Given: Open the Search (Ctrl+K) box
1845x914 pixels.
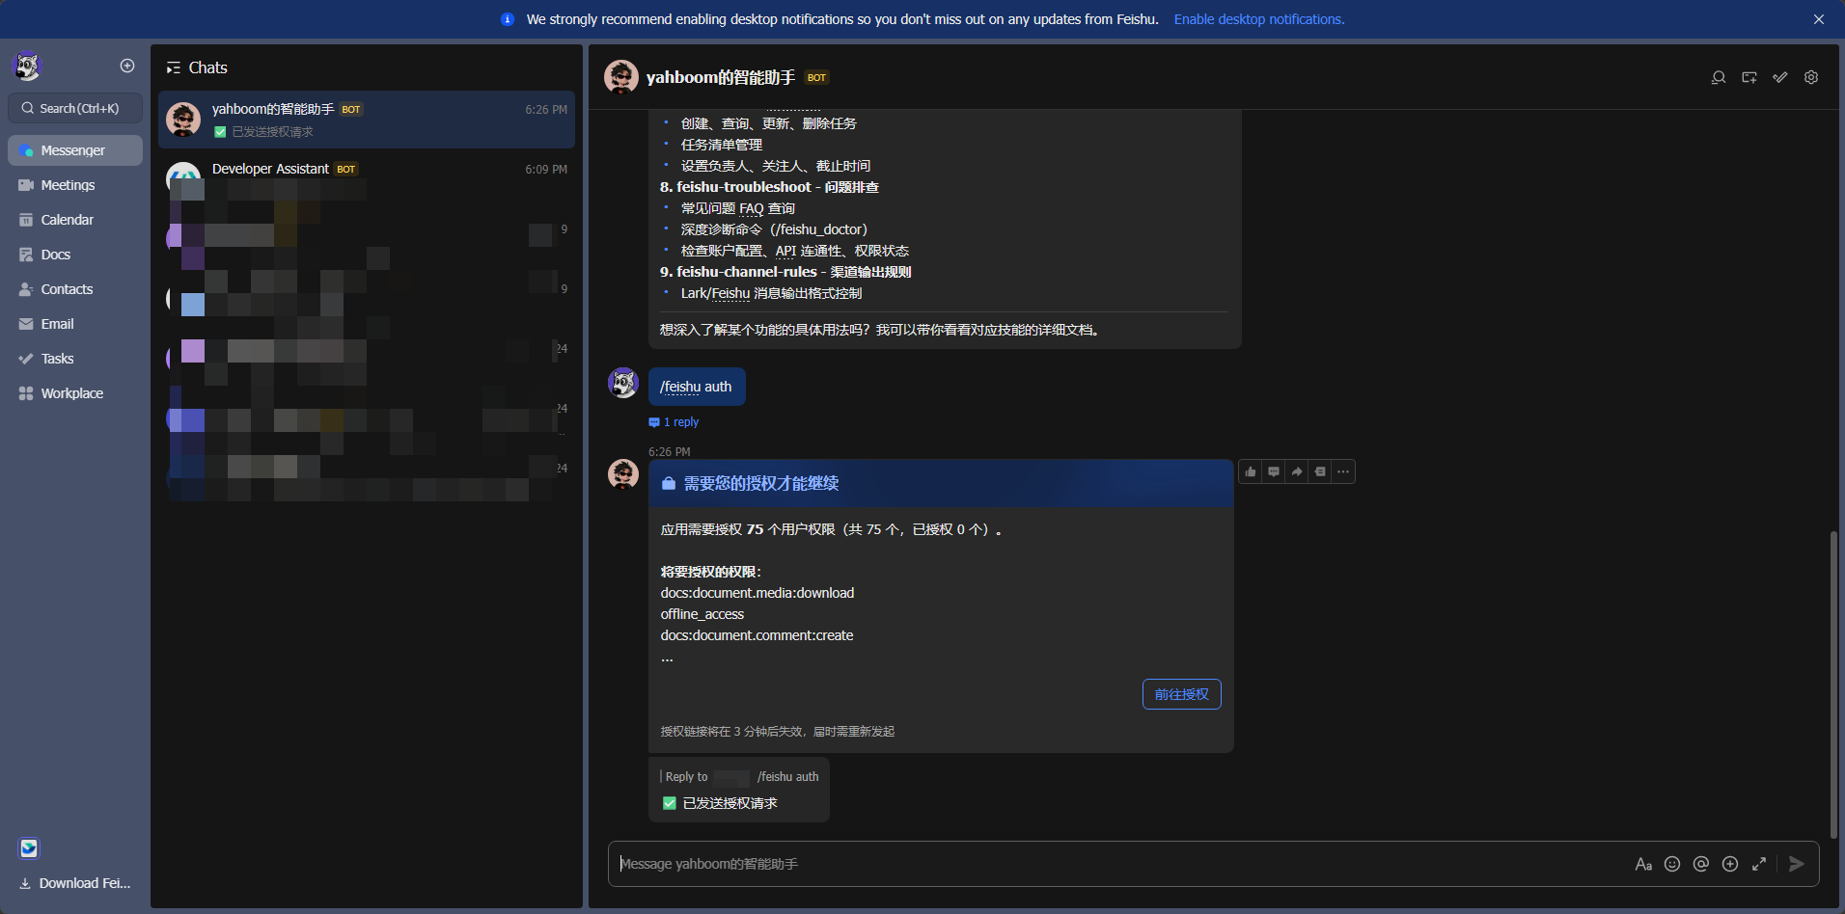Looking at the screenshot, I should tap(75, 108).
